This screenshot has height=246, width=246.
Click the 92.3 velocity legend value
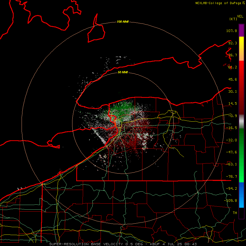pyautogui.click(x=233, y=43)
